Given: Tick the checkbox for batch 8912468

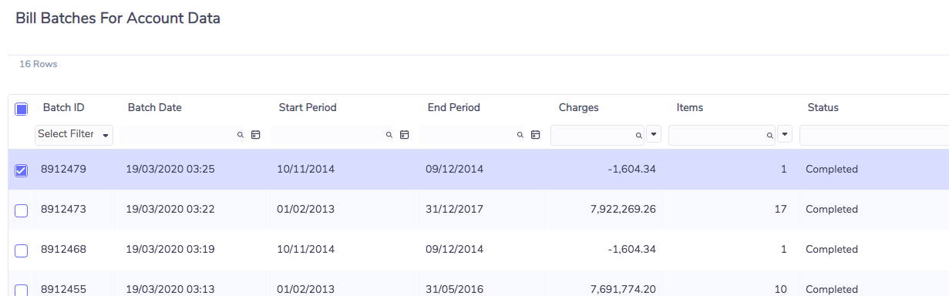Looking at the screenshot, I should coord(22,251).
